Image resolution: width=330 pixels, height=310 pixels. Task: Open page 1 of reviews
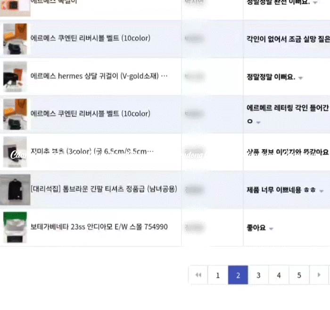218,275
